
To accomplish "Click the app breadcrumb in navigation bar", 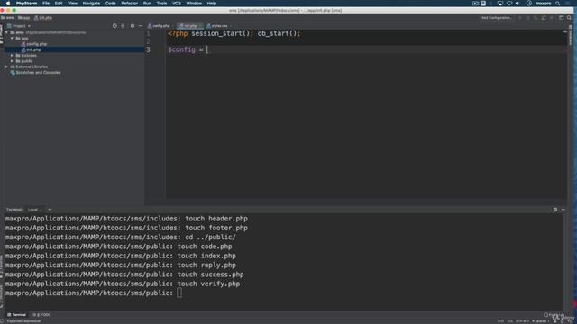I will click(23, 18).
